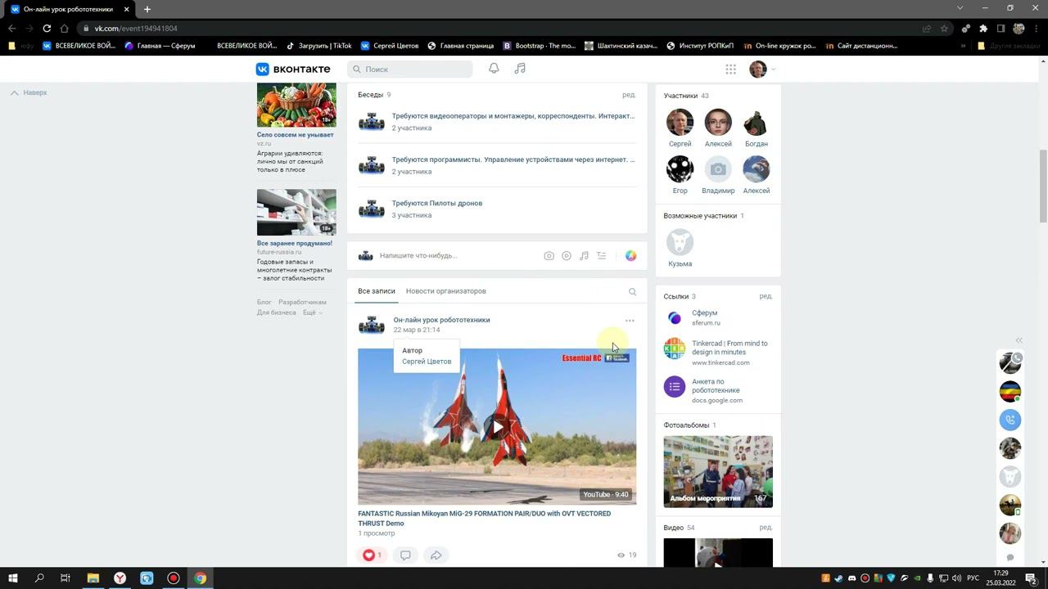This screenshot has width=1048, height=589.
Task: Open Yandex browser from taskbar
Action: point(120,578)
